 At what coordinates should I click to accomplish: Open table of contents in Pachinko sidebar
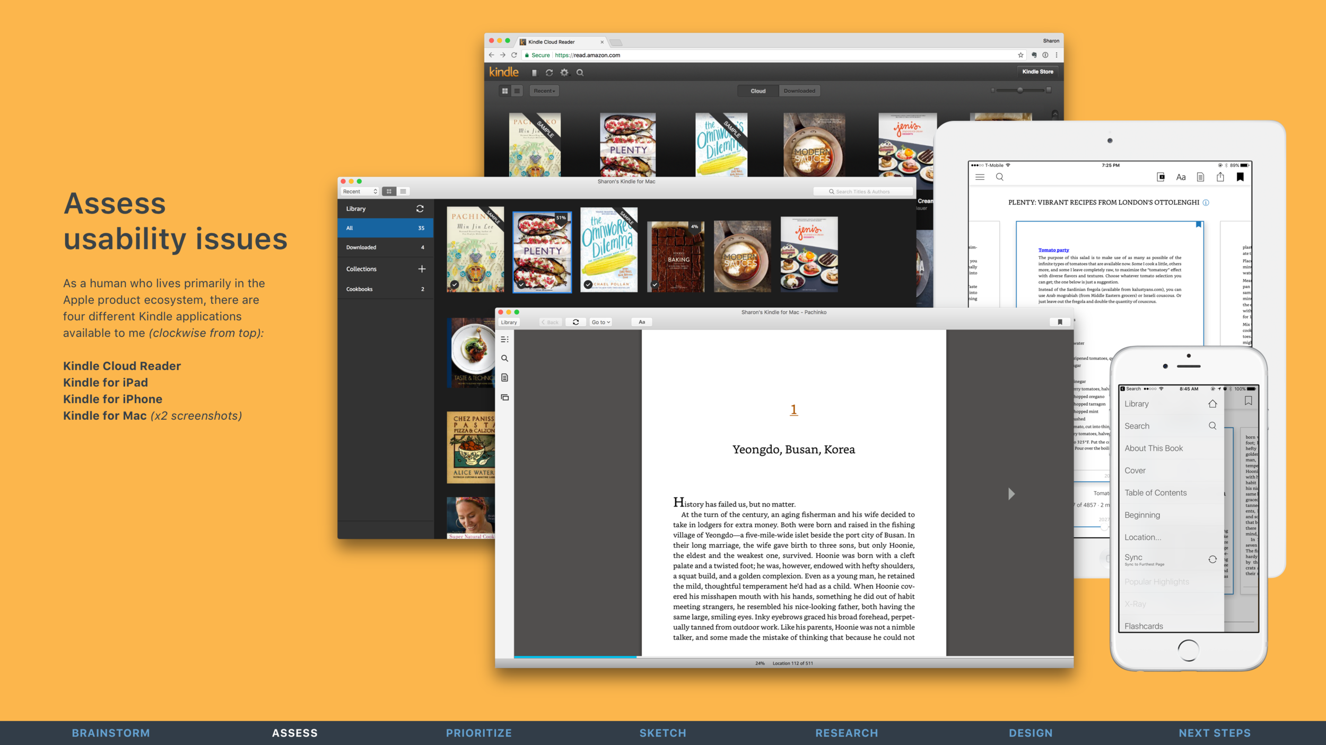click(x=504, y=339)
